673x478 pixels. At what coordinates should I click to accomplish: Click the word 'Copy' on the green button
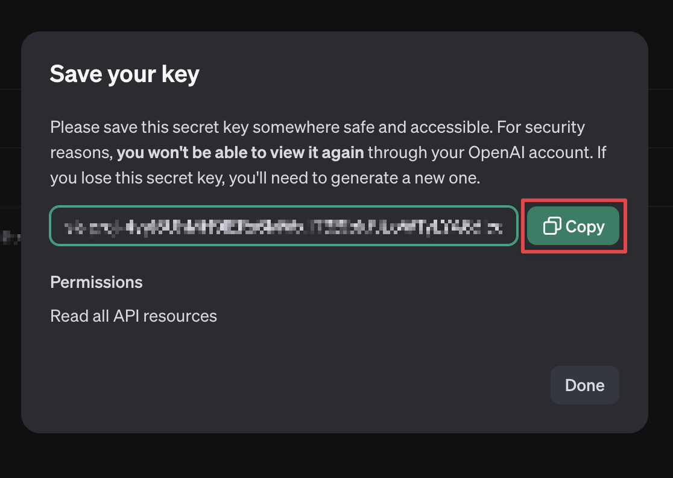(585, 226)
